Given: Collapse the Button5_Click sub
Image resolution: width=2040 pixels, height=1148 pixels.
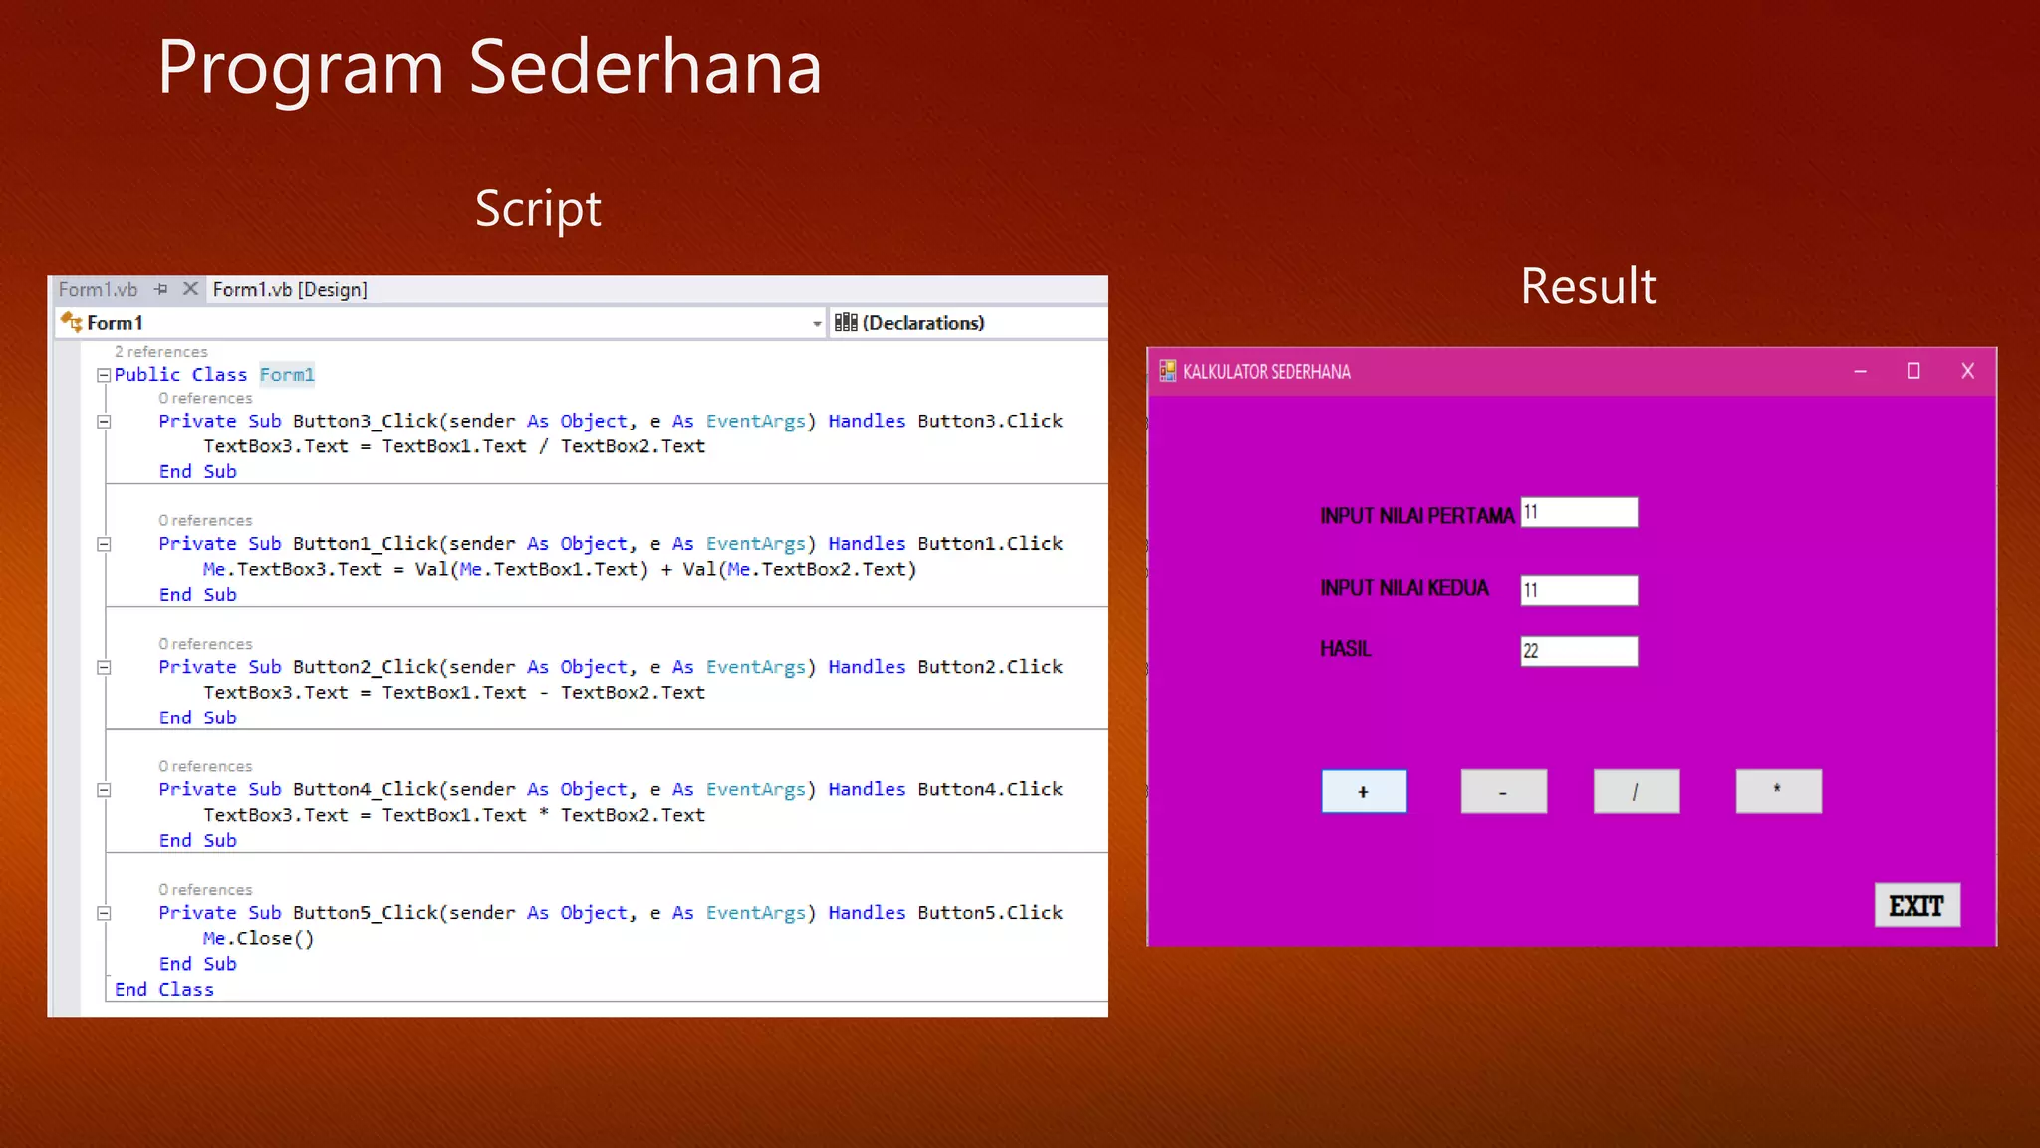Looking at the screenshot, I should coord(103,913).
